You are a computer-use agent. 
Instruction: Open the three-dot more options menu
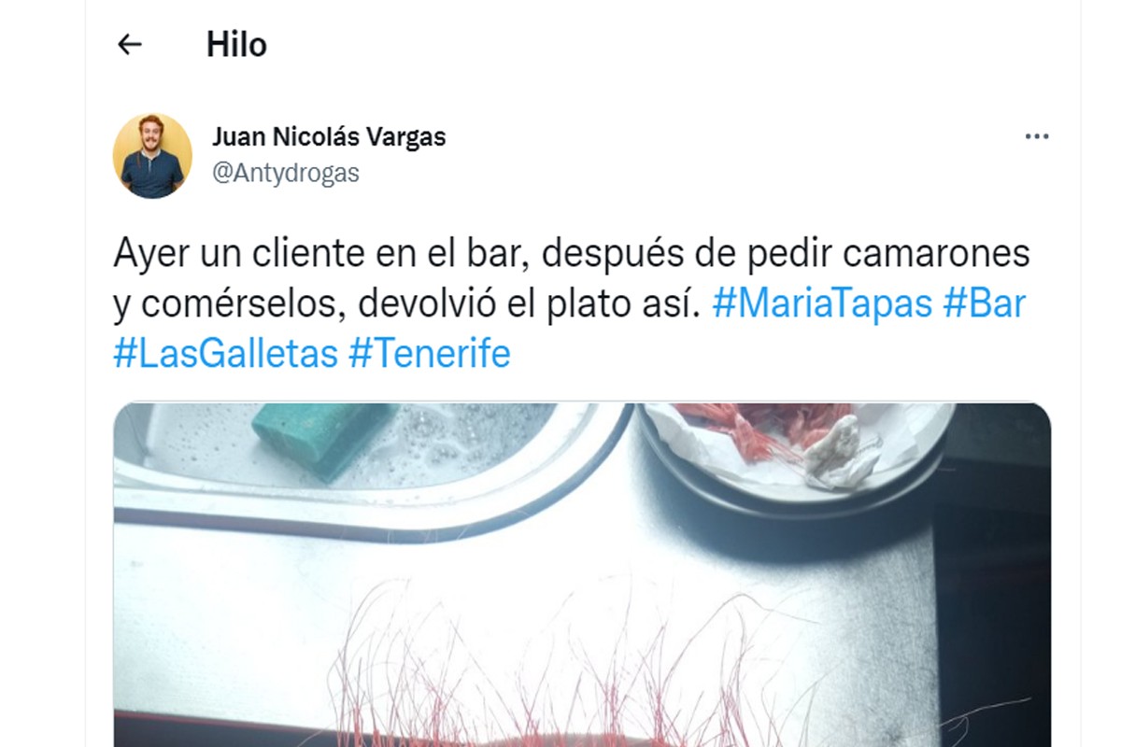1037,136
